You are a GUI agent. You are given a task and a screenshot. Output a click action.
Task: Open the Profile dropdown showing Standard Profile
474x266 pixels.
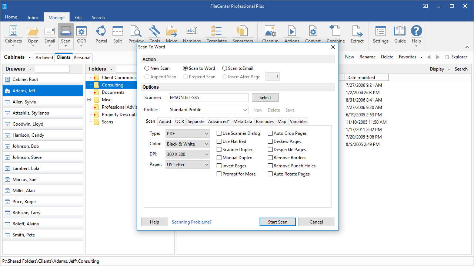point(208,110)
